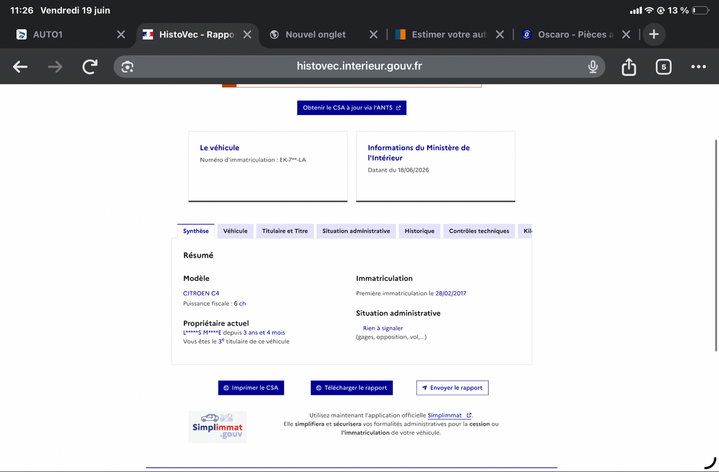Add a new tab with the plus icon
This screenshot has width=719, height=472.
654,34
